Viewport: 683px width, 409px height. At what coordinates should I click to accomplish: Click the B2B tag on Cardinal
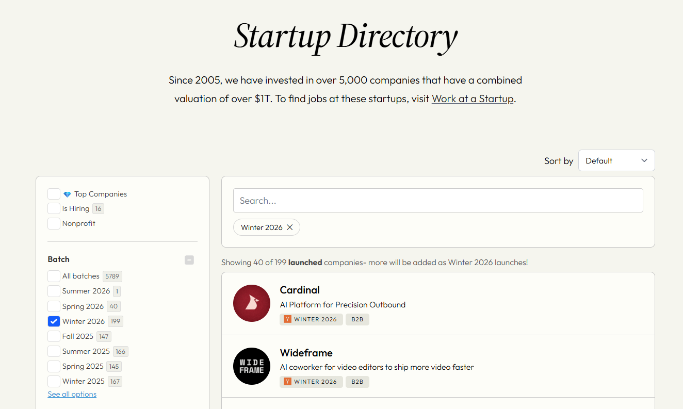[x=357, y=319]
